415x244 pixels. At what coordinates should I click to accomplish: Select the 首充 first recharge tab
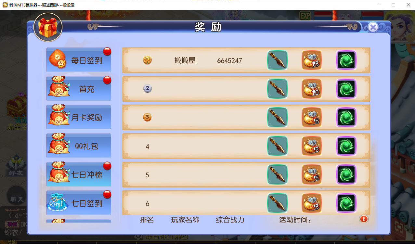pyautogui.click(x=79, y=88)
